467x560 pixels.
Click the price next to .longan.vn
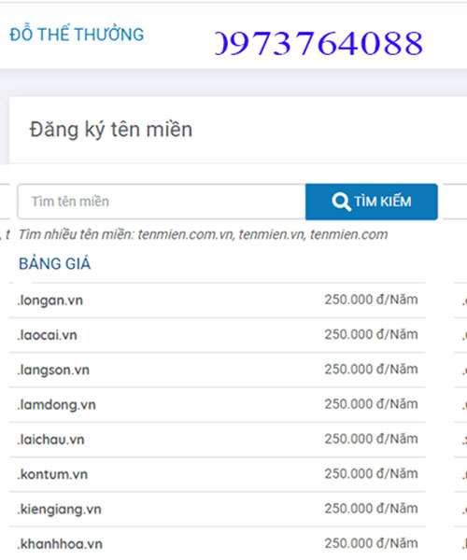(x=371, y=300)
